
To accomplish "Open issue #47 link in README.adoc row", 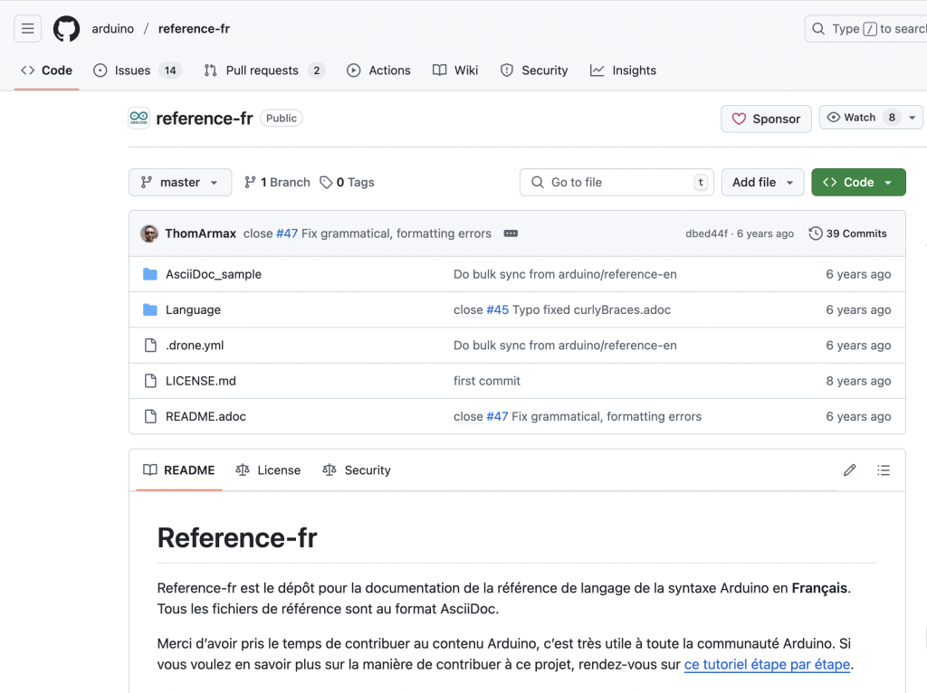I will click(497, 416).
